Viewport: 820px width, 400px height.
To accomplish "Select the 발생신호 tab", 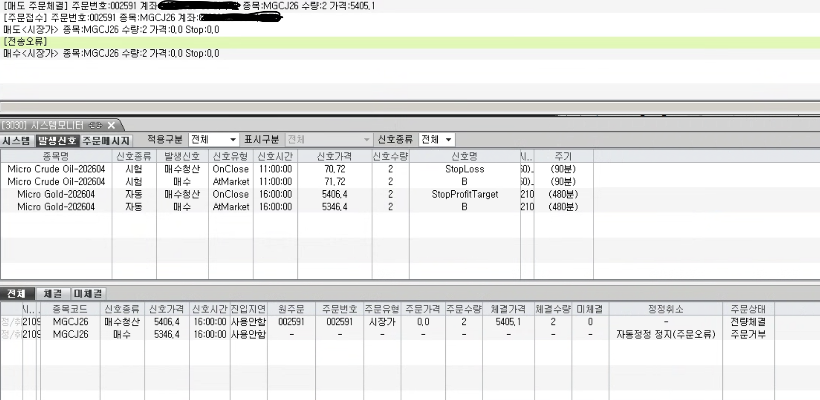I will tap(57, 140).
